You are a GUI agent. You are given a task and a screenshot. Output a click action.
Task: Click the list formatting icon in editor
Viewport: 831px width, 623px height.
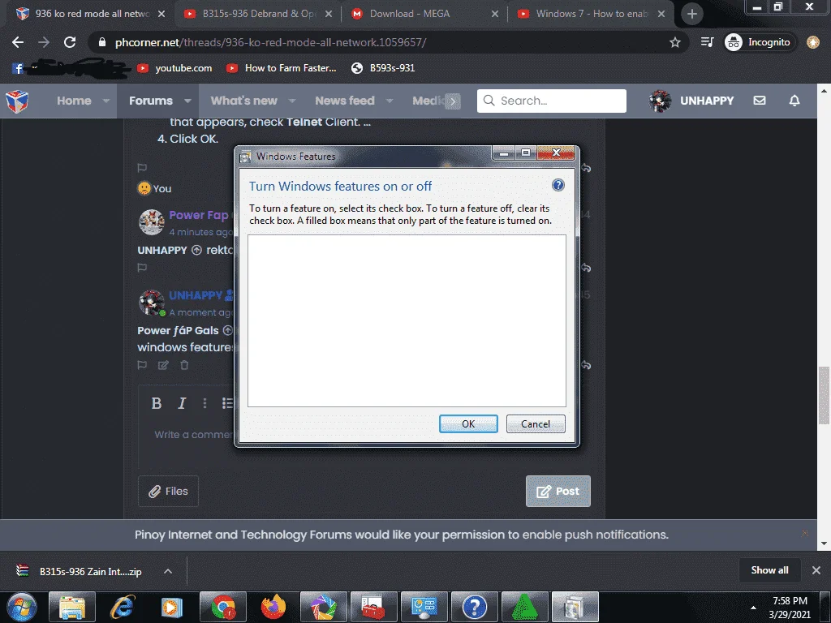coord(227,403)
